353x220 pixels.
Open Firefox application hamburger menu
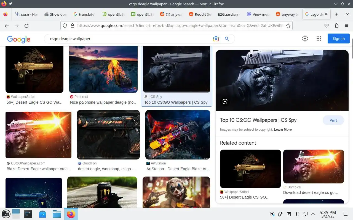(x=346, y=26)
